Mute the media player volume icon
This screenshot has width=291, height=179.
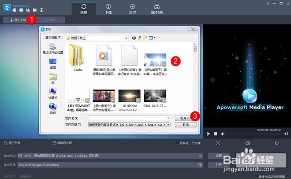(x=286, y=134)
